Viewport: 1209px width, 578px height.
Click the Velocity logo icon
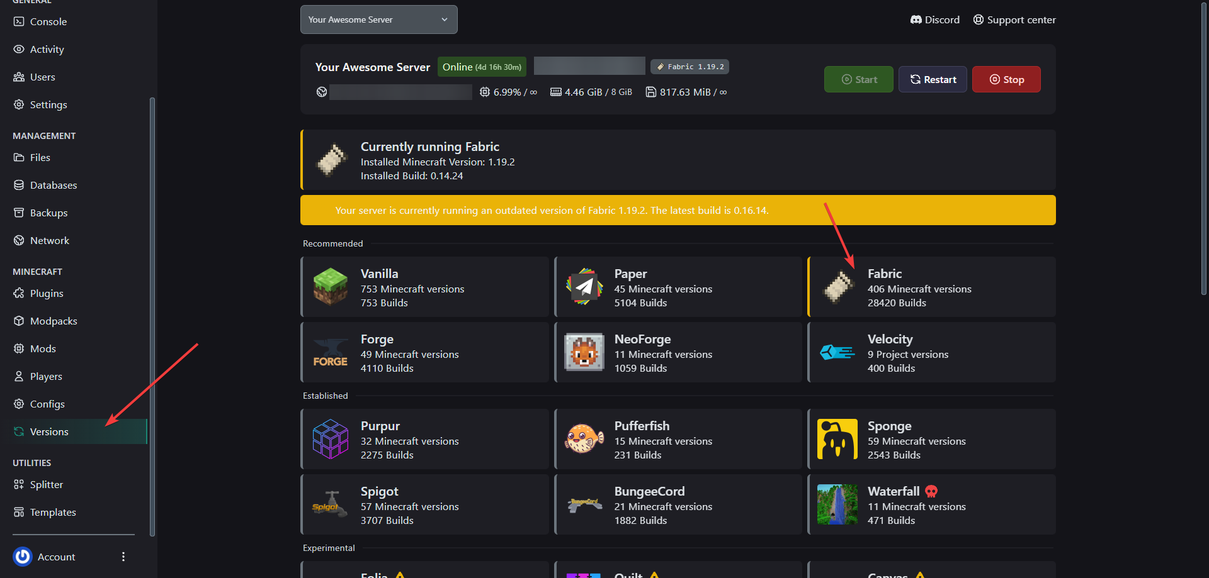[837, 352]
